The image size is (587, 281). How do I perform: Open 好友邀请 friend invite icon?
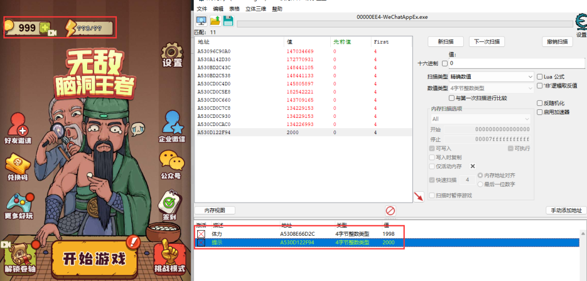17,129
